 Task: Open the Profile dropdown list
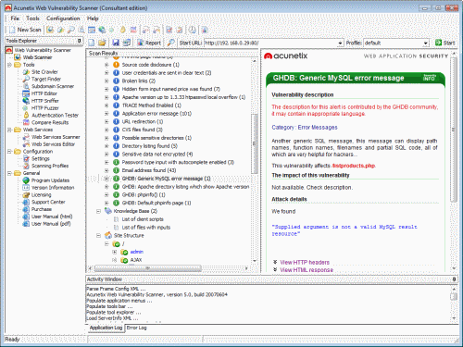pyautogui.click(x=426, y=43)
